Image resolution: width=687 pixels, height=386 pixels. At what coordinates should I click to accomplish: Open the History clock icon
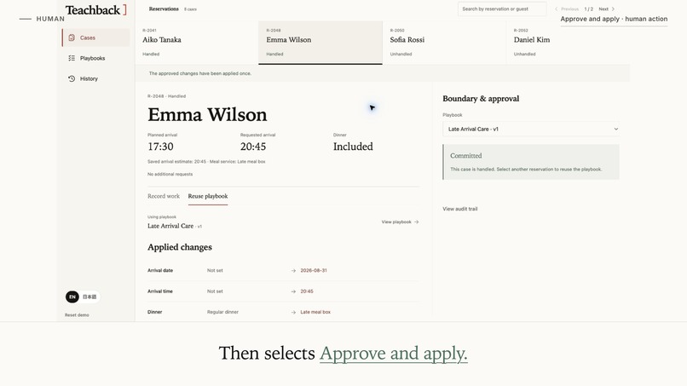tap(72, 79)
